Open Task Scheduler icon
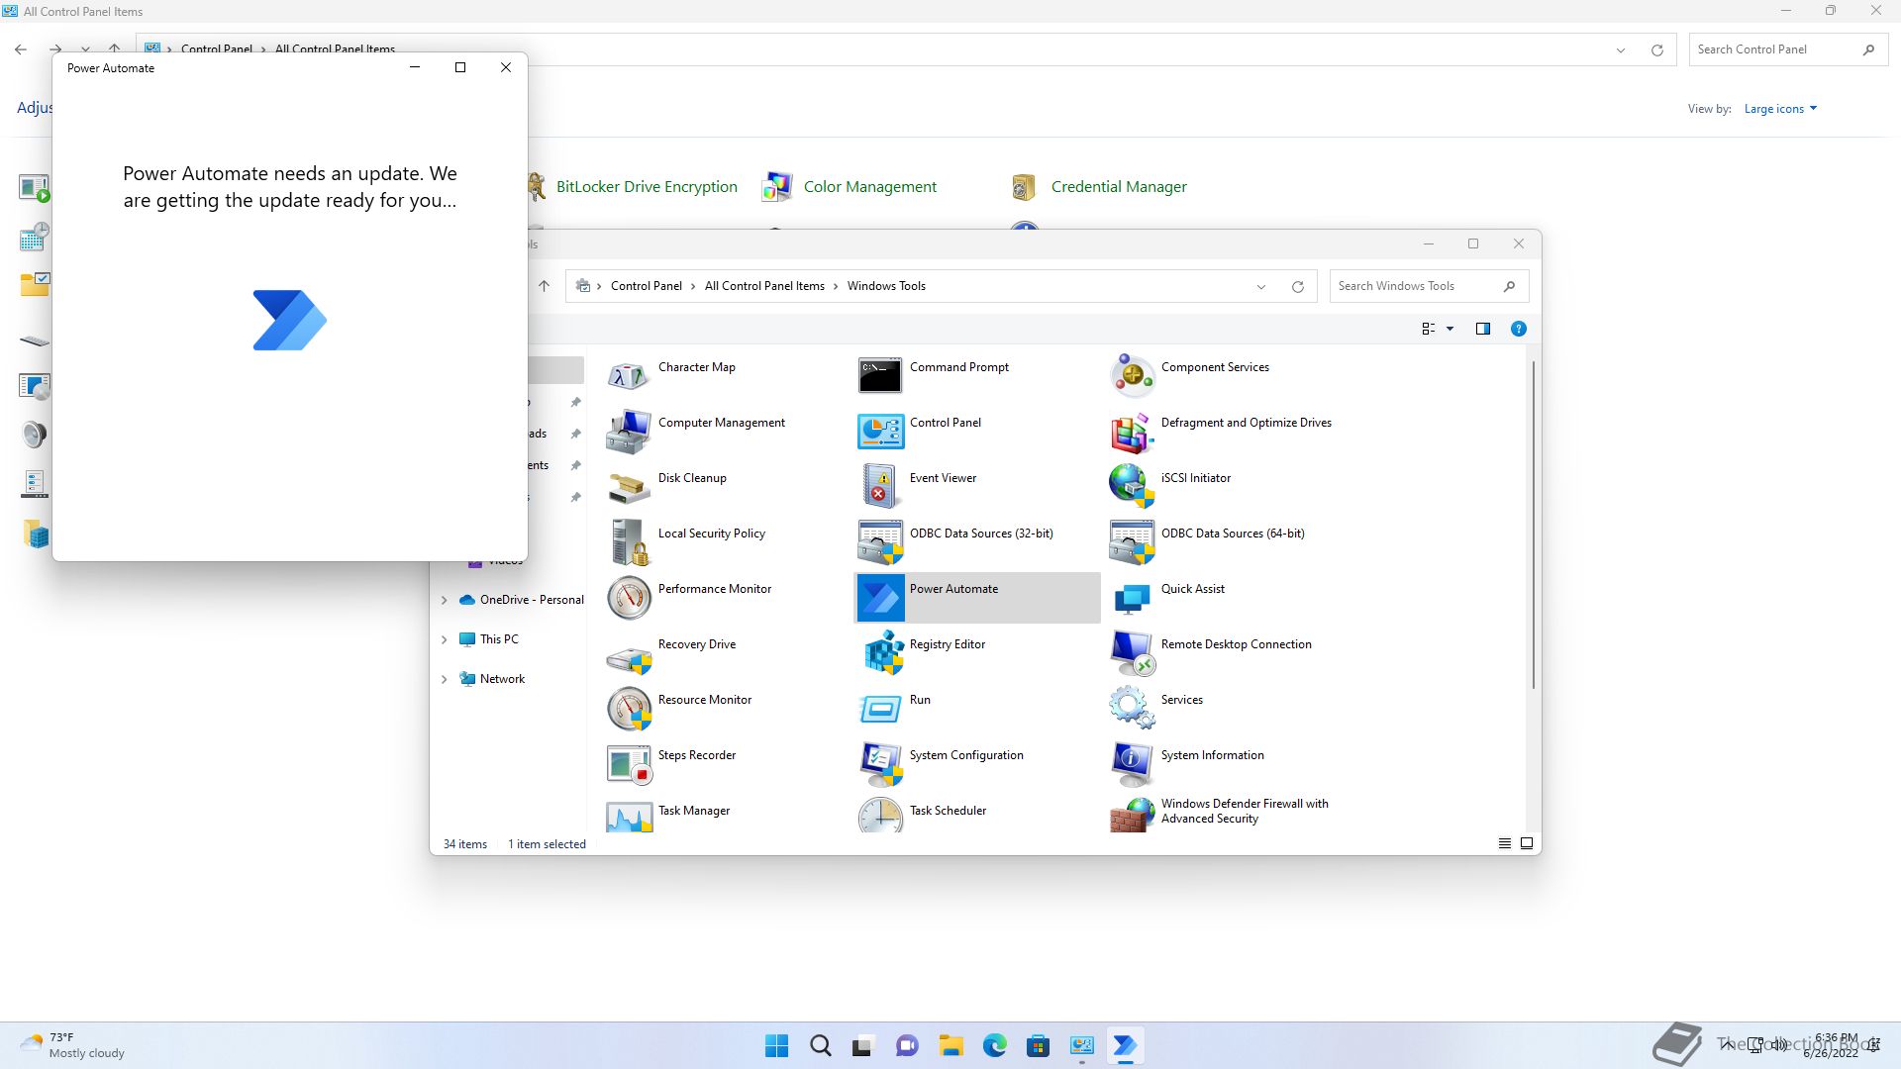The image size is (1901, 1069). [880, 816]
